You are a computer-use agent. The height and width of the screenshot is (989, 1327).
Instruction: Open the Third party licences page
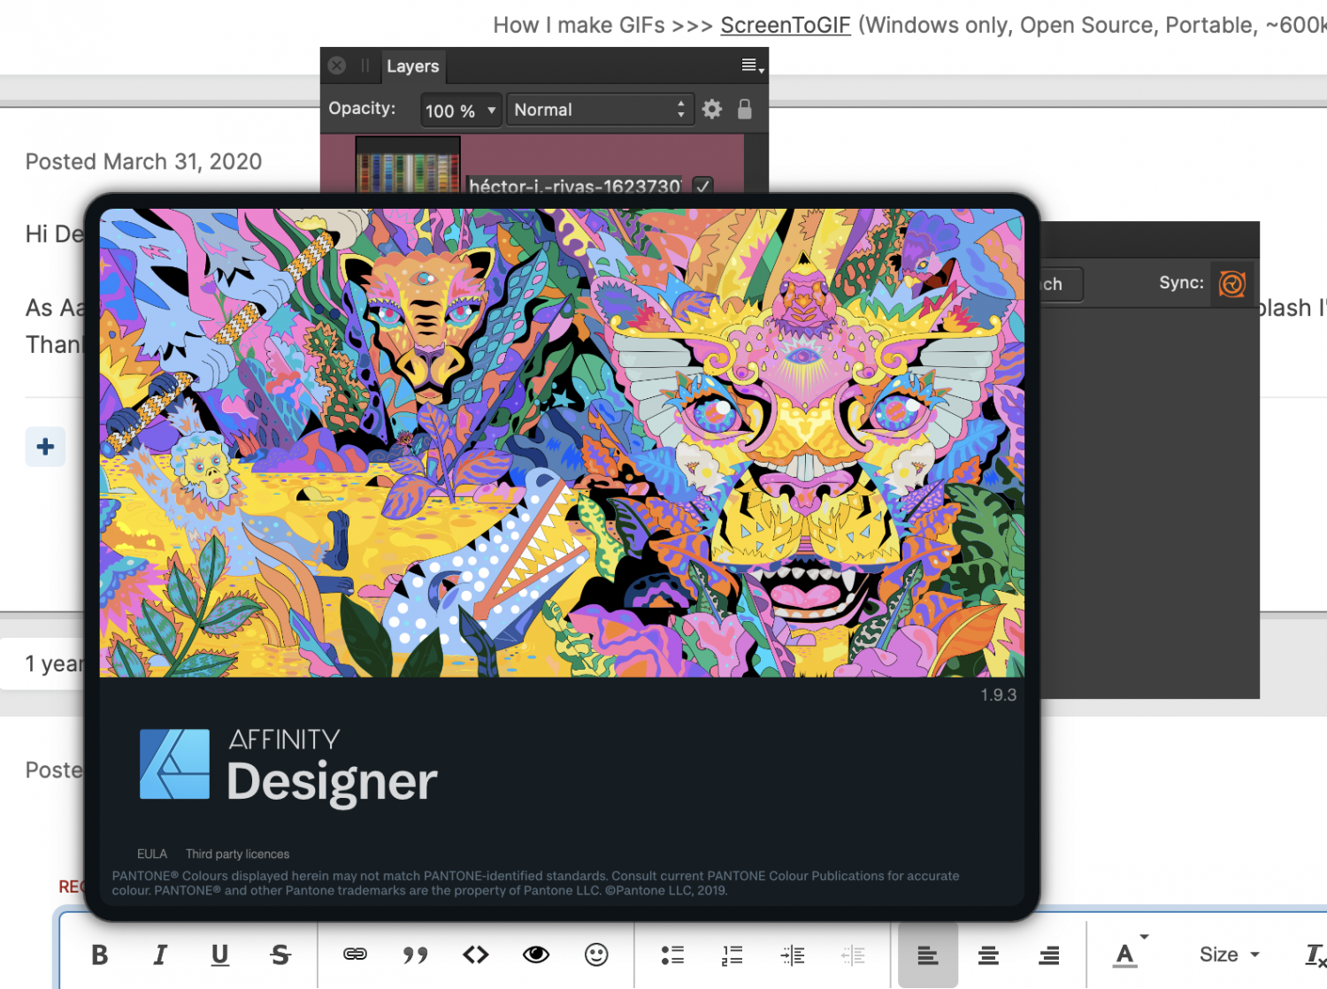[x=236, y=854]
